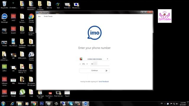Open the Wondershare Filmora folder on desktop
The width and height of the screenshot is (189, 106).
(x=31, y=5)
